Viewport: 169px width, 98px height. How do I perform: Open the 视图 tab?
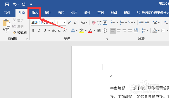coord(114,13)
